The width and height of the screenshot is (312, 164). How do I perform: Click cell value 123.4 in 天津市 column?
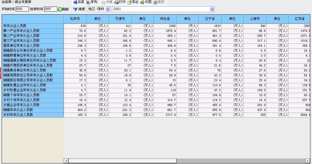click(x=120, y=105)
